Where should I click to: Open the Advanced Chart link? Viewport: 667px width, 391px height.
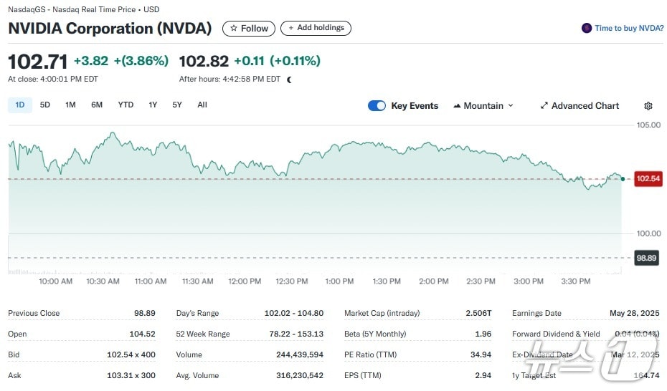click(x=585, y=106)
